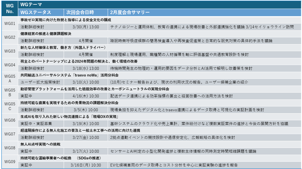Image resolution: width=302 pixels, height=169 pixels.
Task: Select the WG05 A row label
Action: click(10, 79)
